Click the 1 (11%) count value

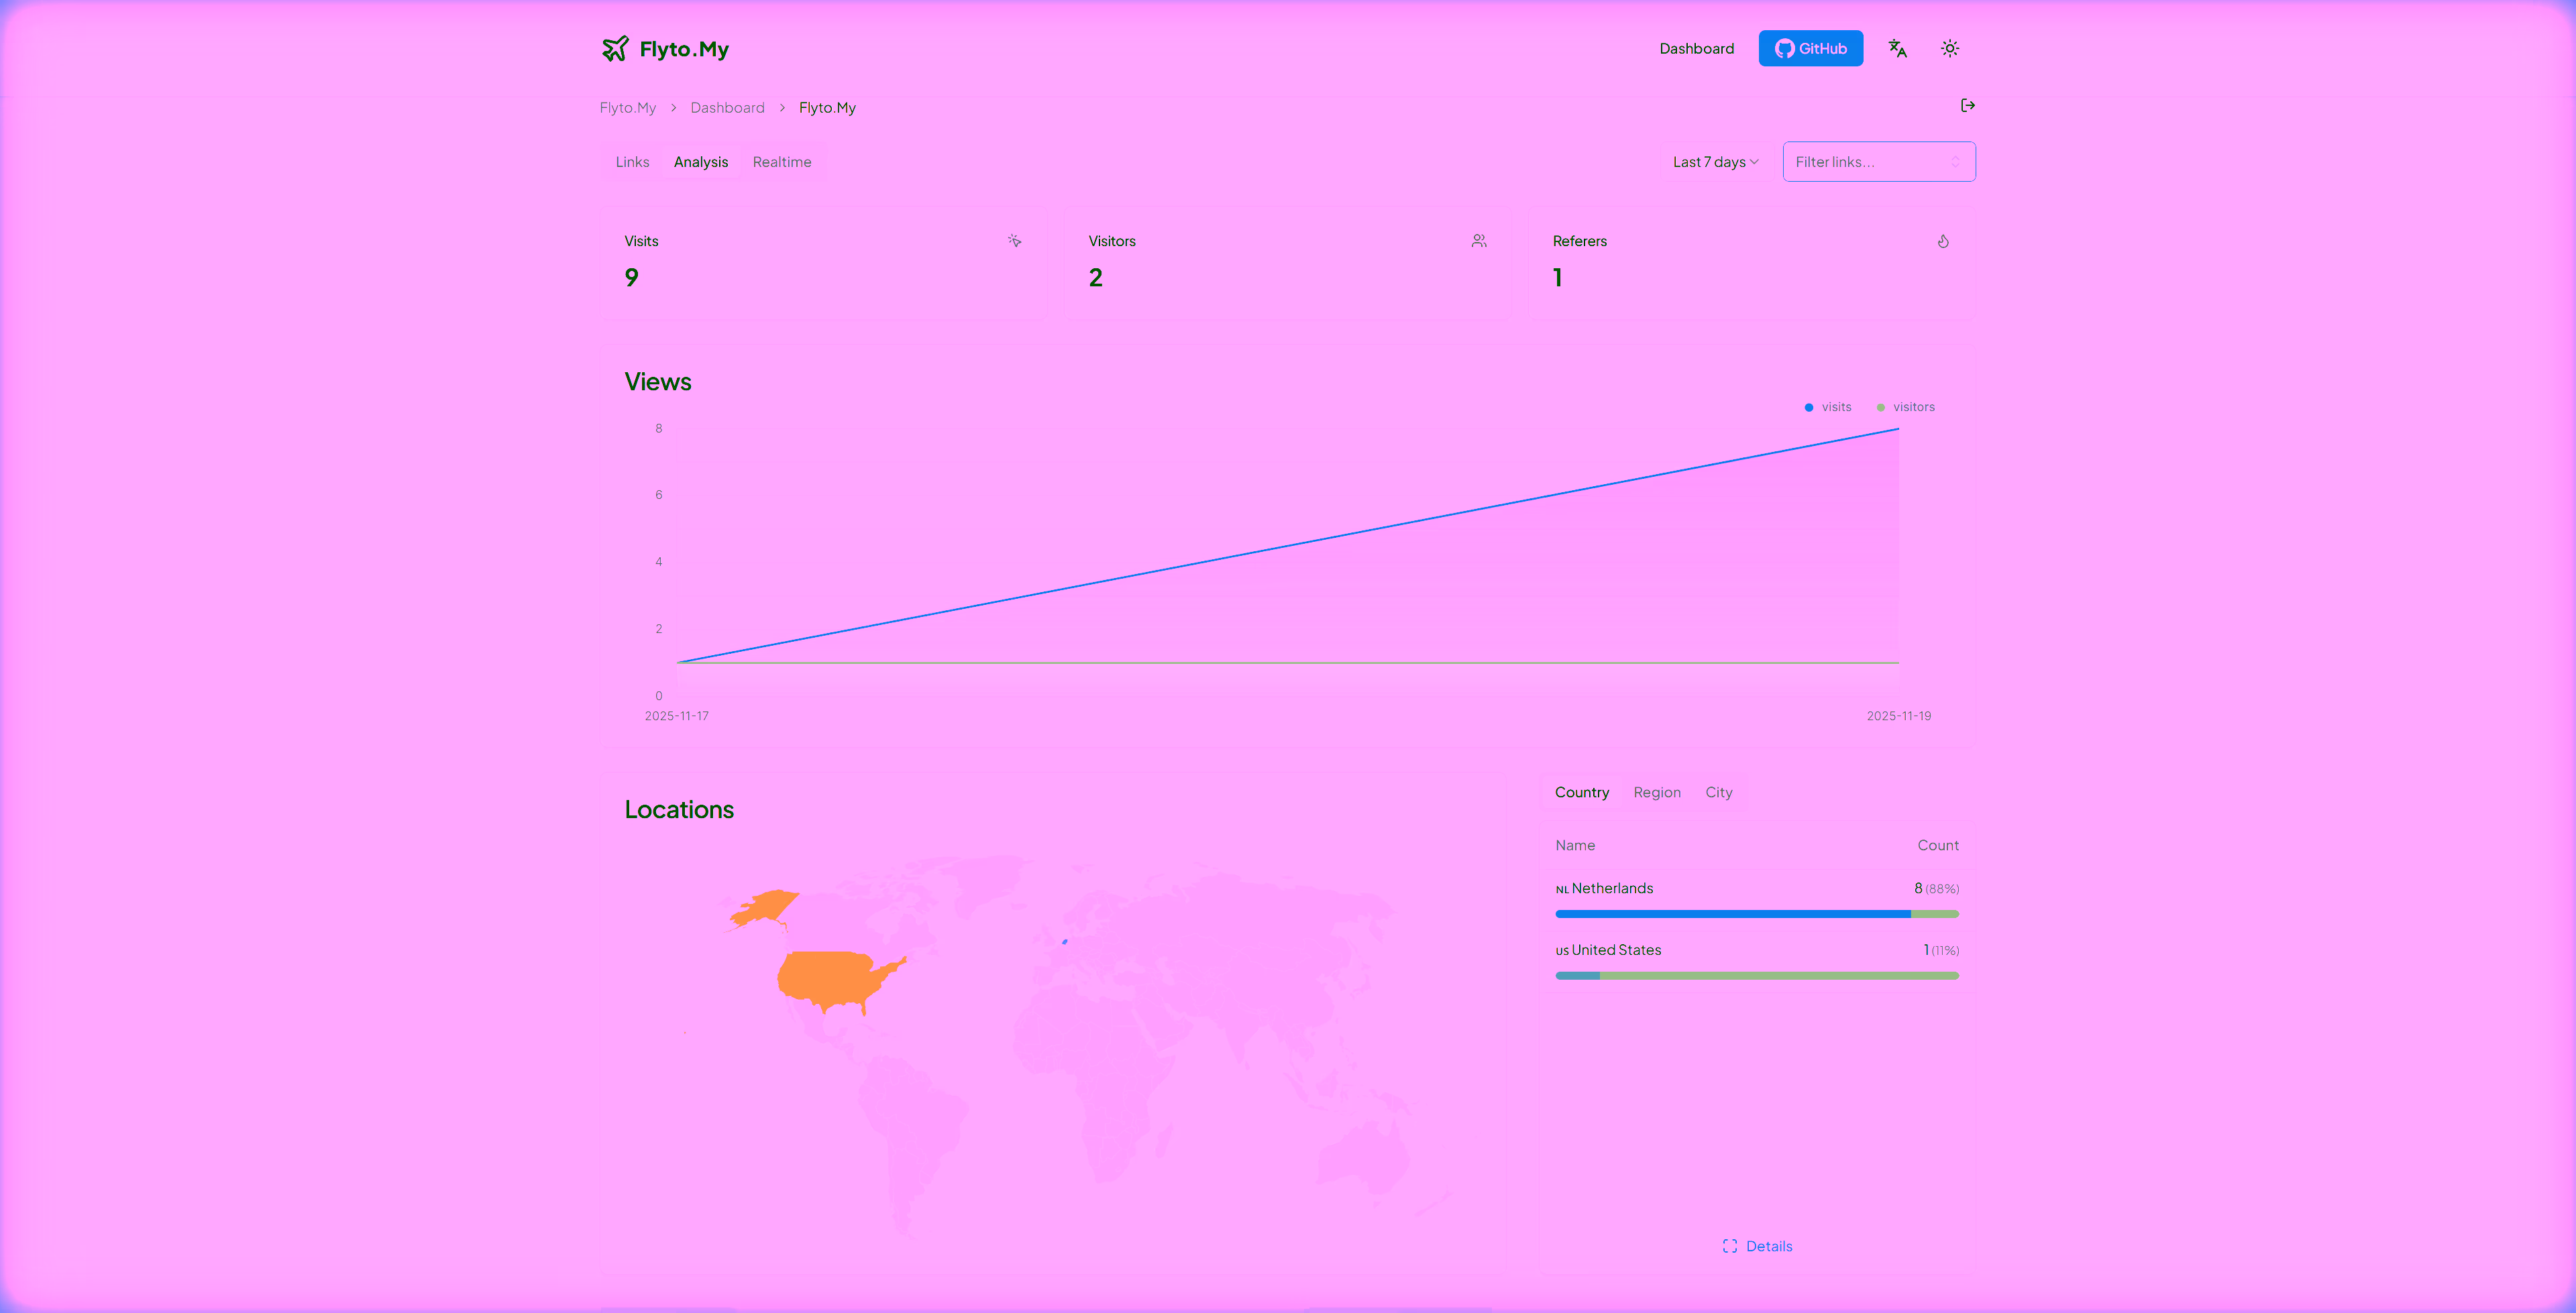click(1940, 950)
